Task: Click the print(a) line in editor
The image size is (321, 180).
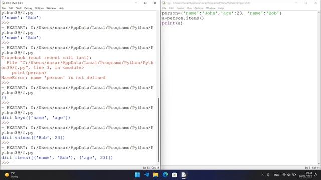Action: click(172, 23)
